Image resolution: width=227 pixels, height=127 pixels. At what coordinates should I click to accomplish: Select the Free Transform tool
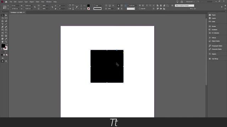(6, 33)
